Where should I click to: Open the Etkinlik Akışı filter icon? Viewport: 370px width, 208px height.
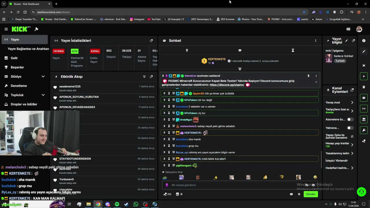point(144,77)
